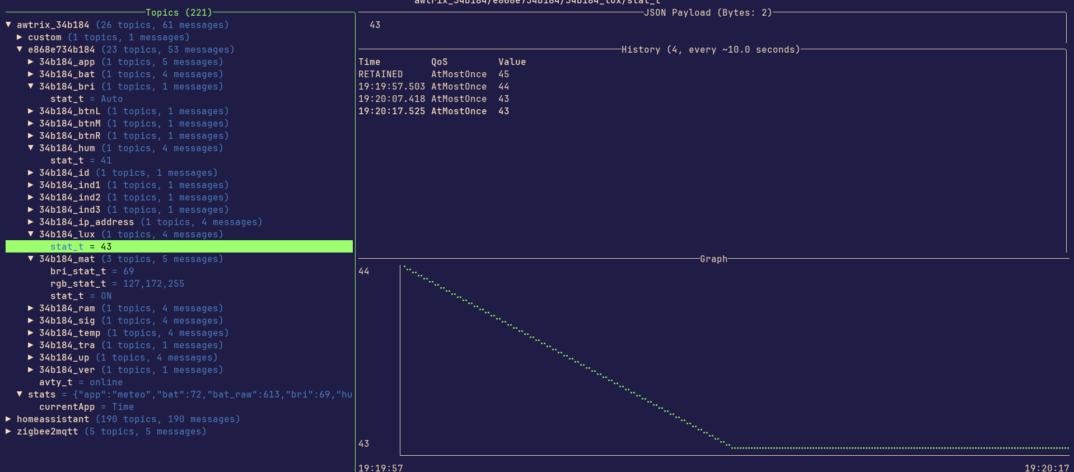Viewport: 1074px width, 472px height.
Task: Click the JSON Payload (Bytes: 2) title
Action: tap(708, 12)
